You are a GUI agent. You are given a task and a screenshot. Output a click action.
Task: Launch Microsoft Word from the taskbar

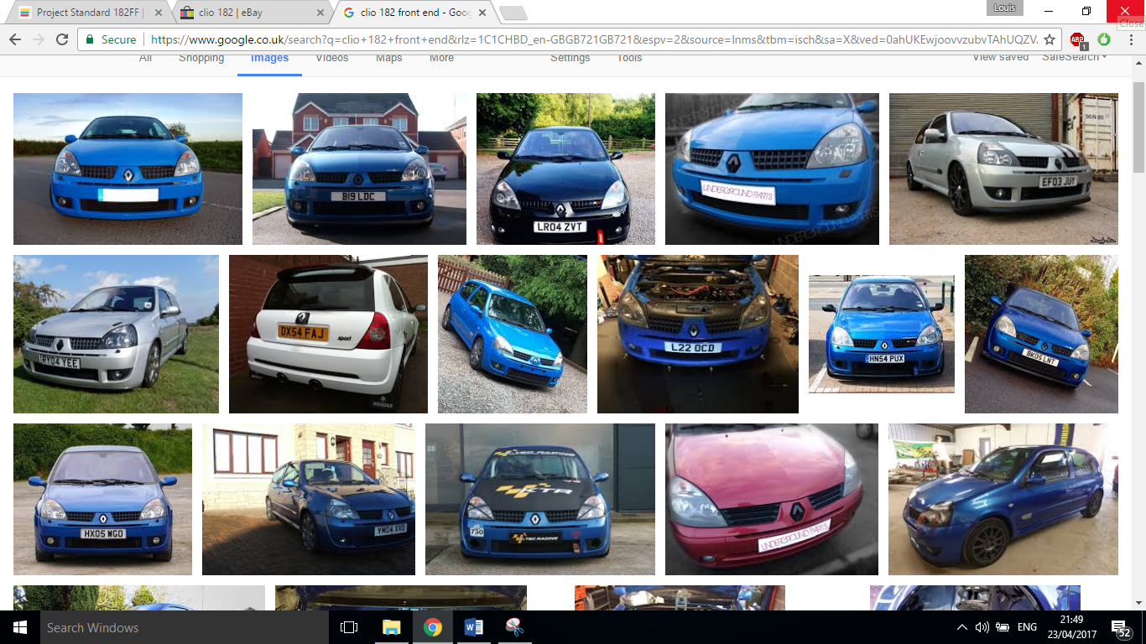coord(474,627)
